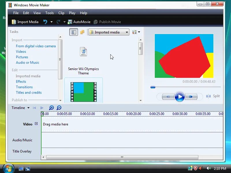
Task: Open the Effects link
Action: click(x=21, y=82)
